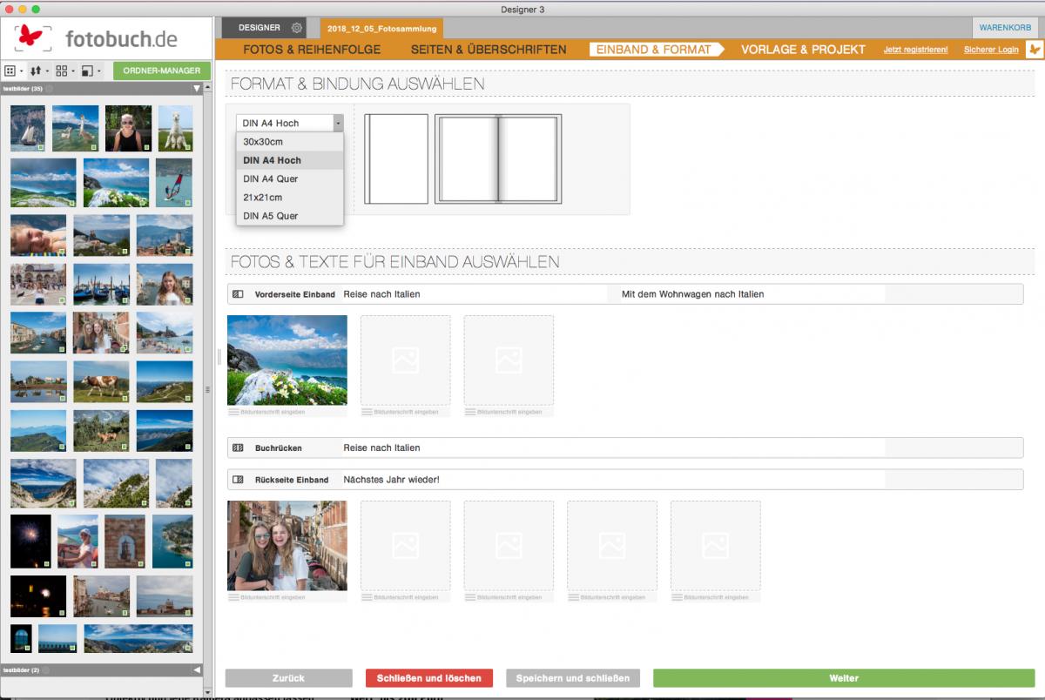Open the 2018_12_05_Fotosammlung project tab
This screenshot has width=1045, height=700.
click(x=381, y=29)
